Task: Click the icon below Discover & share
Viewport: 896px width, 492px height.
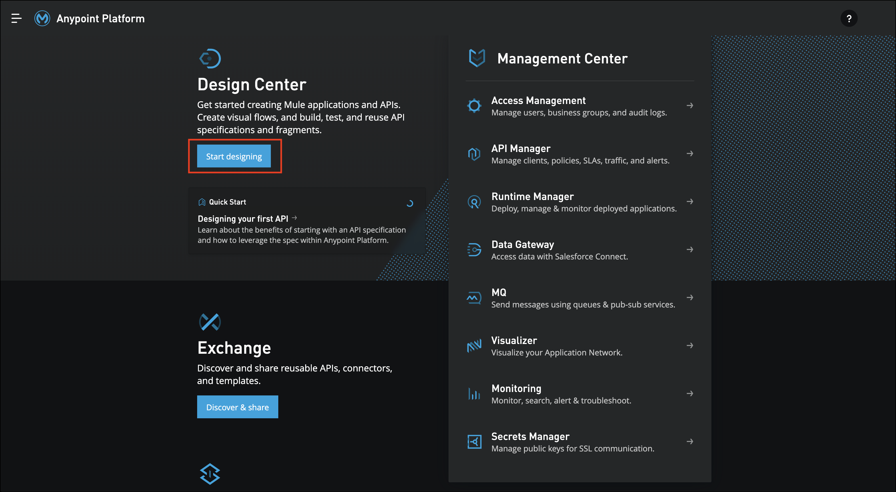Action: pyautogui.click(x=210, y=473)
